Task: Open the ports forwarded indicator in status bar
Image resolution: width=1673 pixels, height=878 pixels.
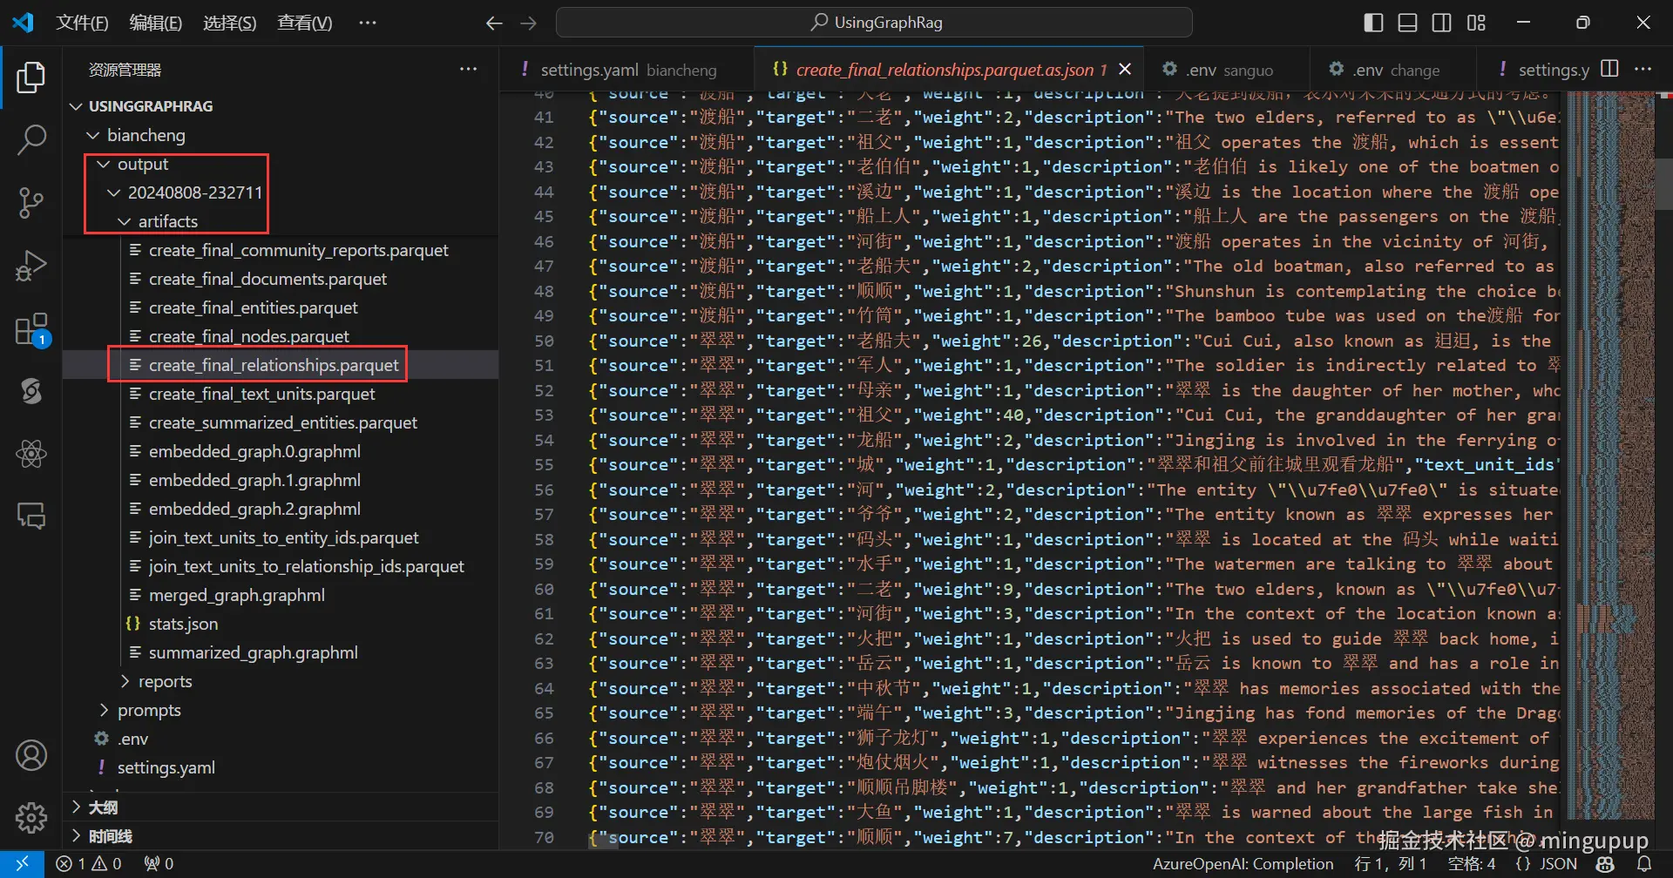Action: point(159,864)
